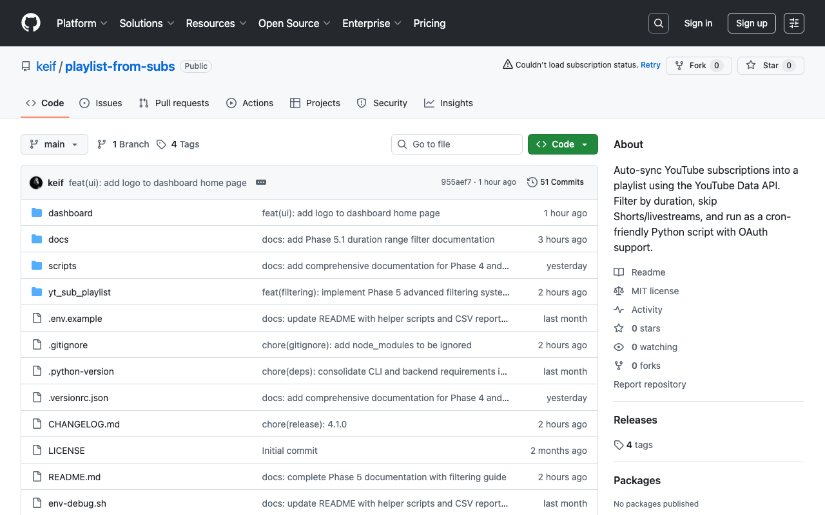
Task: Star the playlist-from-subs repository
Action: [770, 66]
